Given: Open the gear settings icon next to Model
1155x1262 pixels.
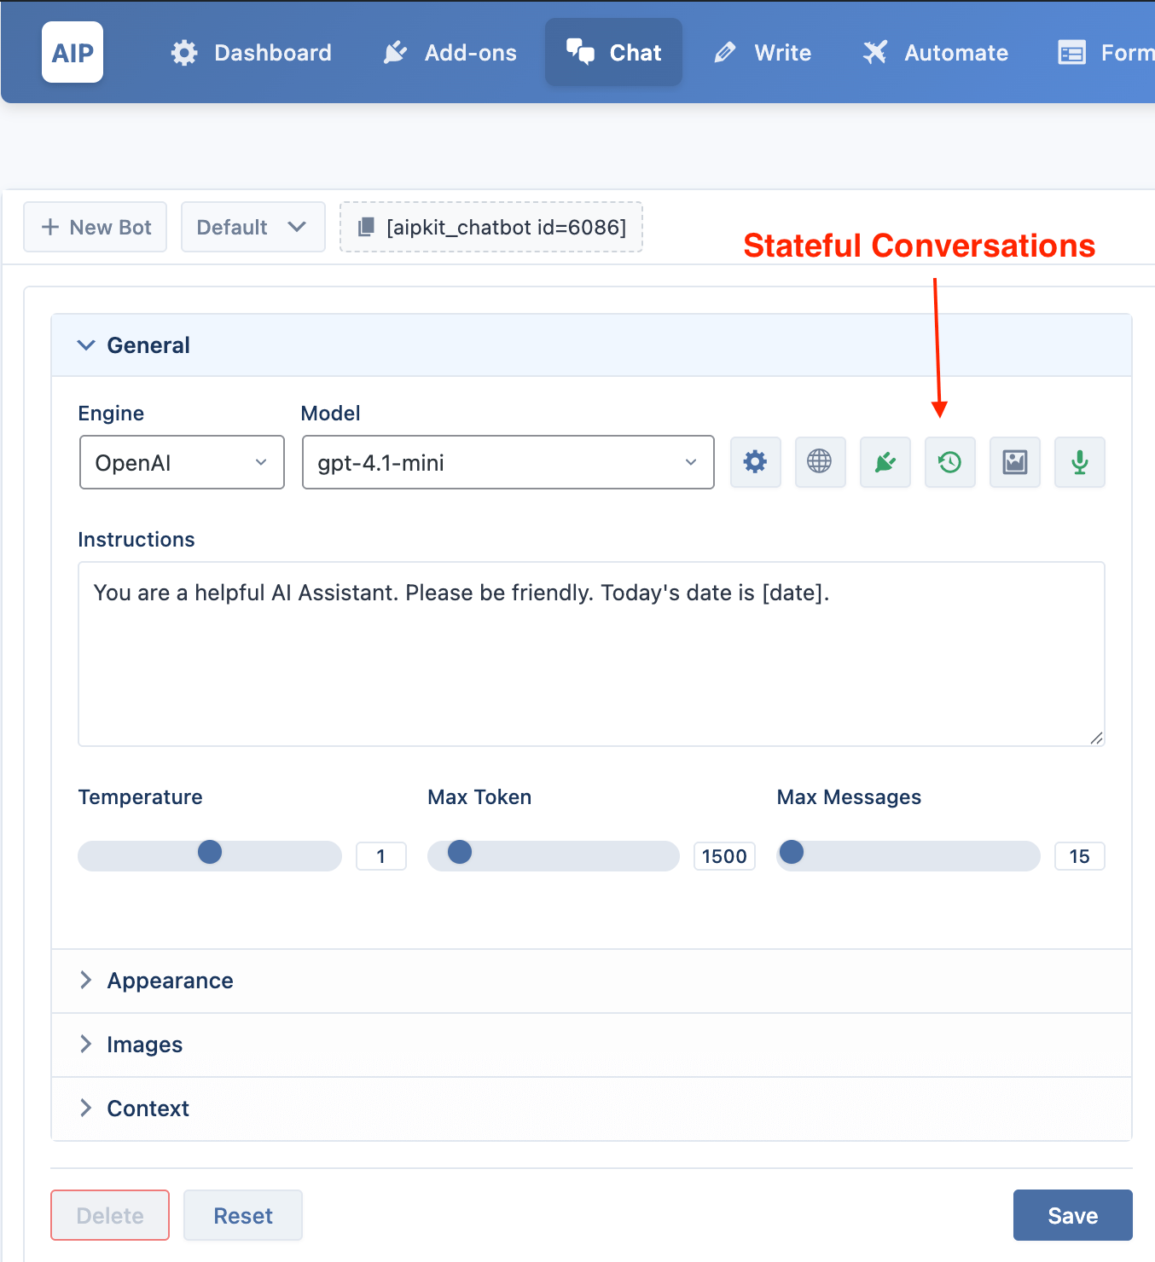Looking at the screenshot, I should (x=755, y=462).
